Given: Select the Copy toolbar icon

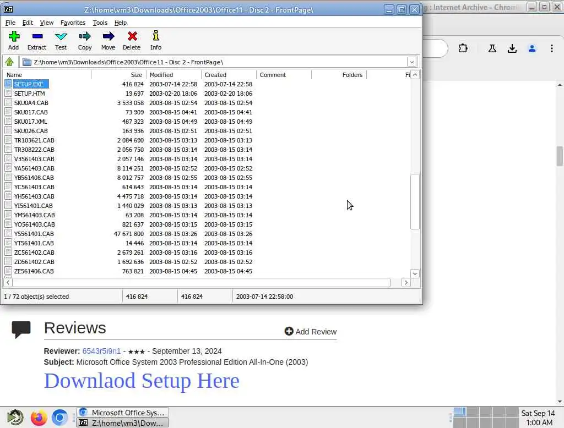Looking at the screenshot, I should [x=85, y=36].
